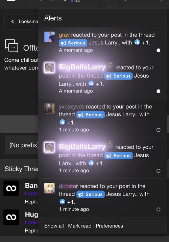Open Show all alerts link
Screen dimensions: 169x242
(54, 226)
